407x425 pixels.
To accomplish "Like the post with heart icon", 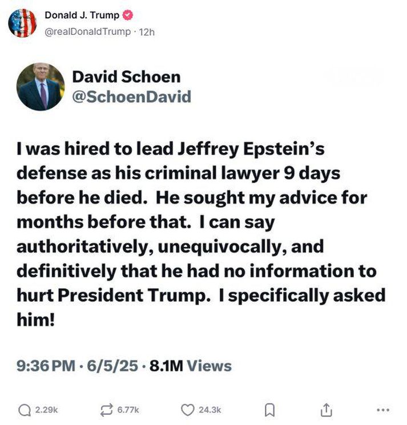I will tap(187, 410).
